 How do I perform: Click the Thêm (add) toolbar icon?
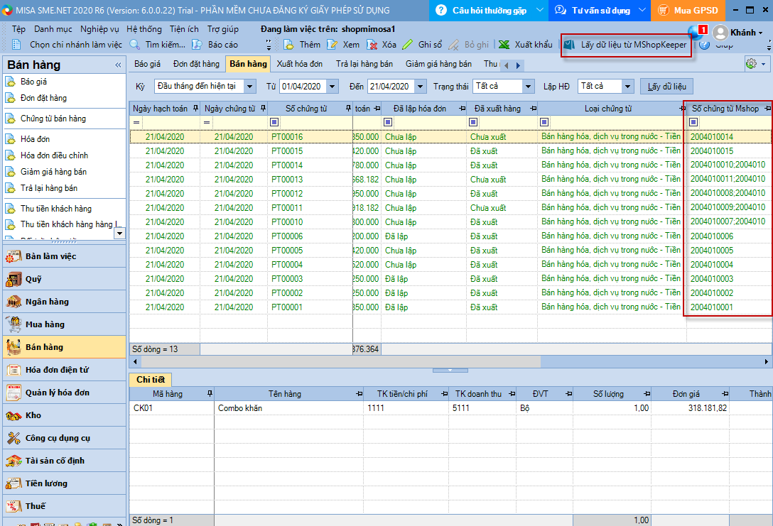(289, 45)
